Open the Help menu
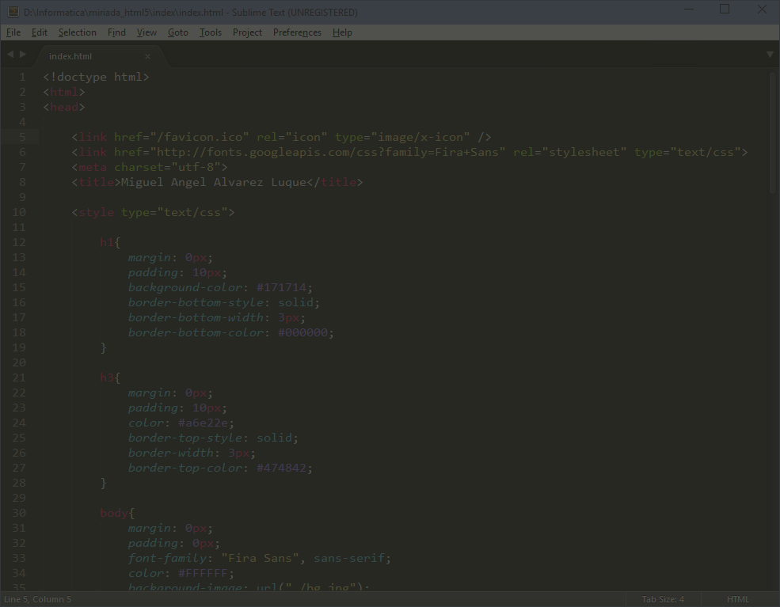Viewport: 780px width, 607px height. [342, 32]
